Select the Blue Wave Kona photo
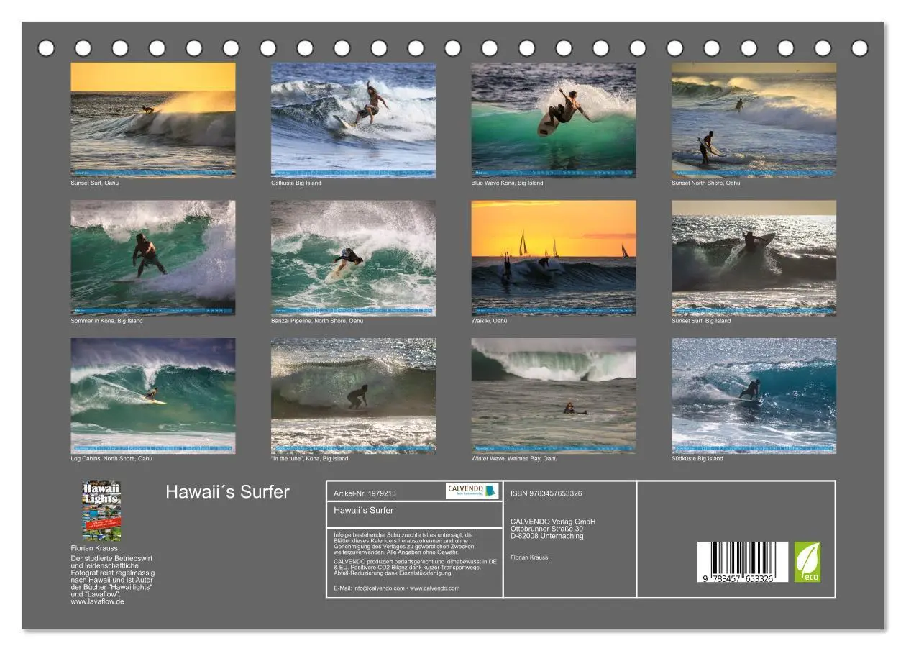Image resolution: width=906 pixels, height=651 pixels. [x=554, y=120]
